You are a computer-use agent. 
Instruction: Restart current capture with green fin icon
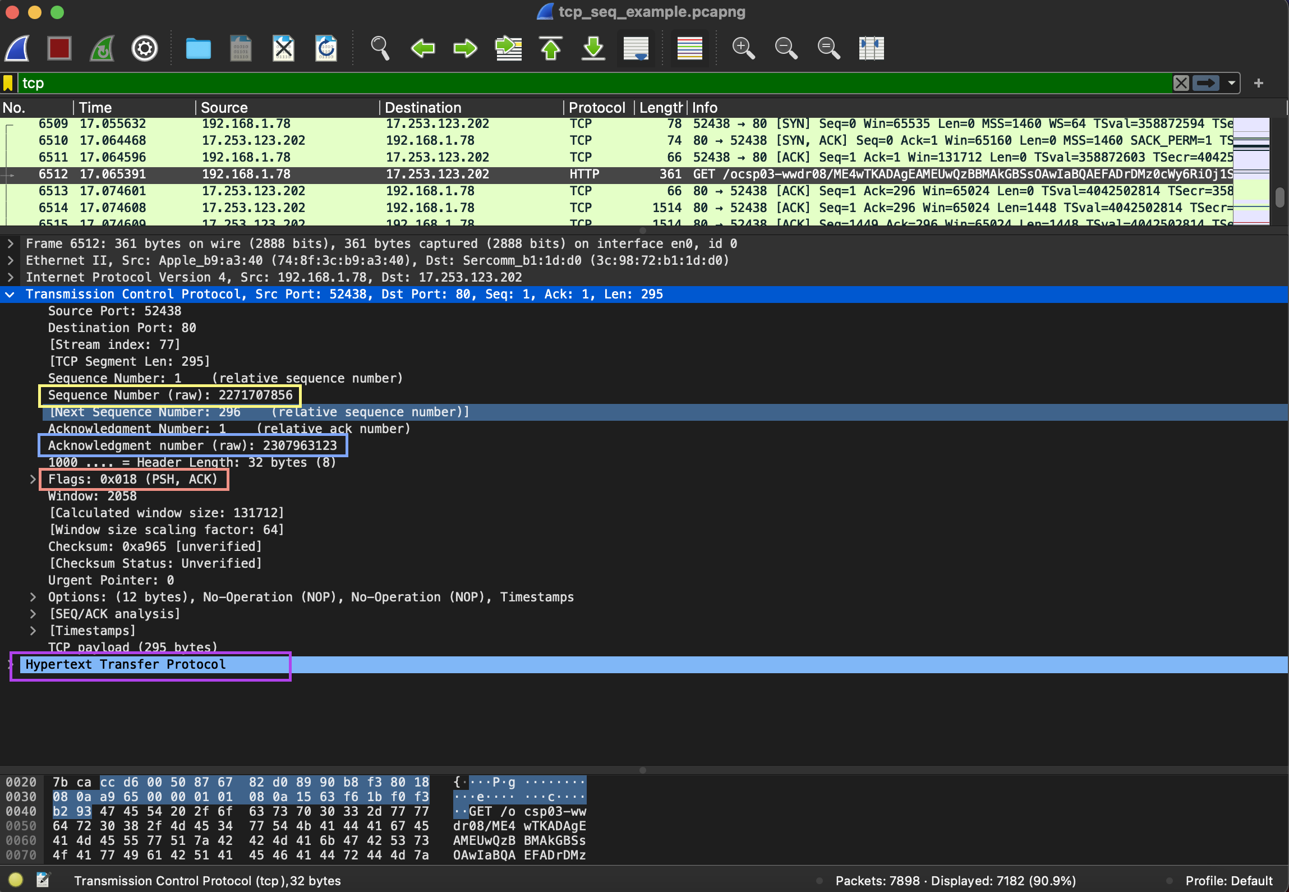point(102,49)
